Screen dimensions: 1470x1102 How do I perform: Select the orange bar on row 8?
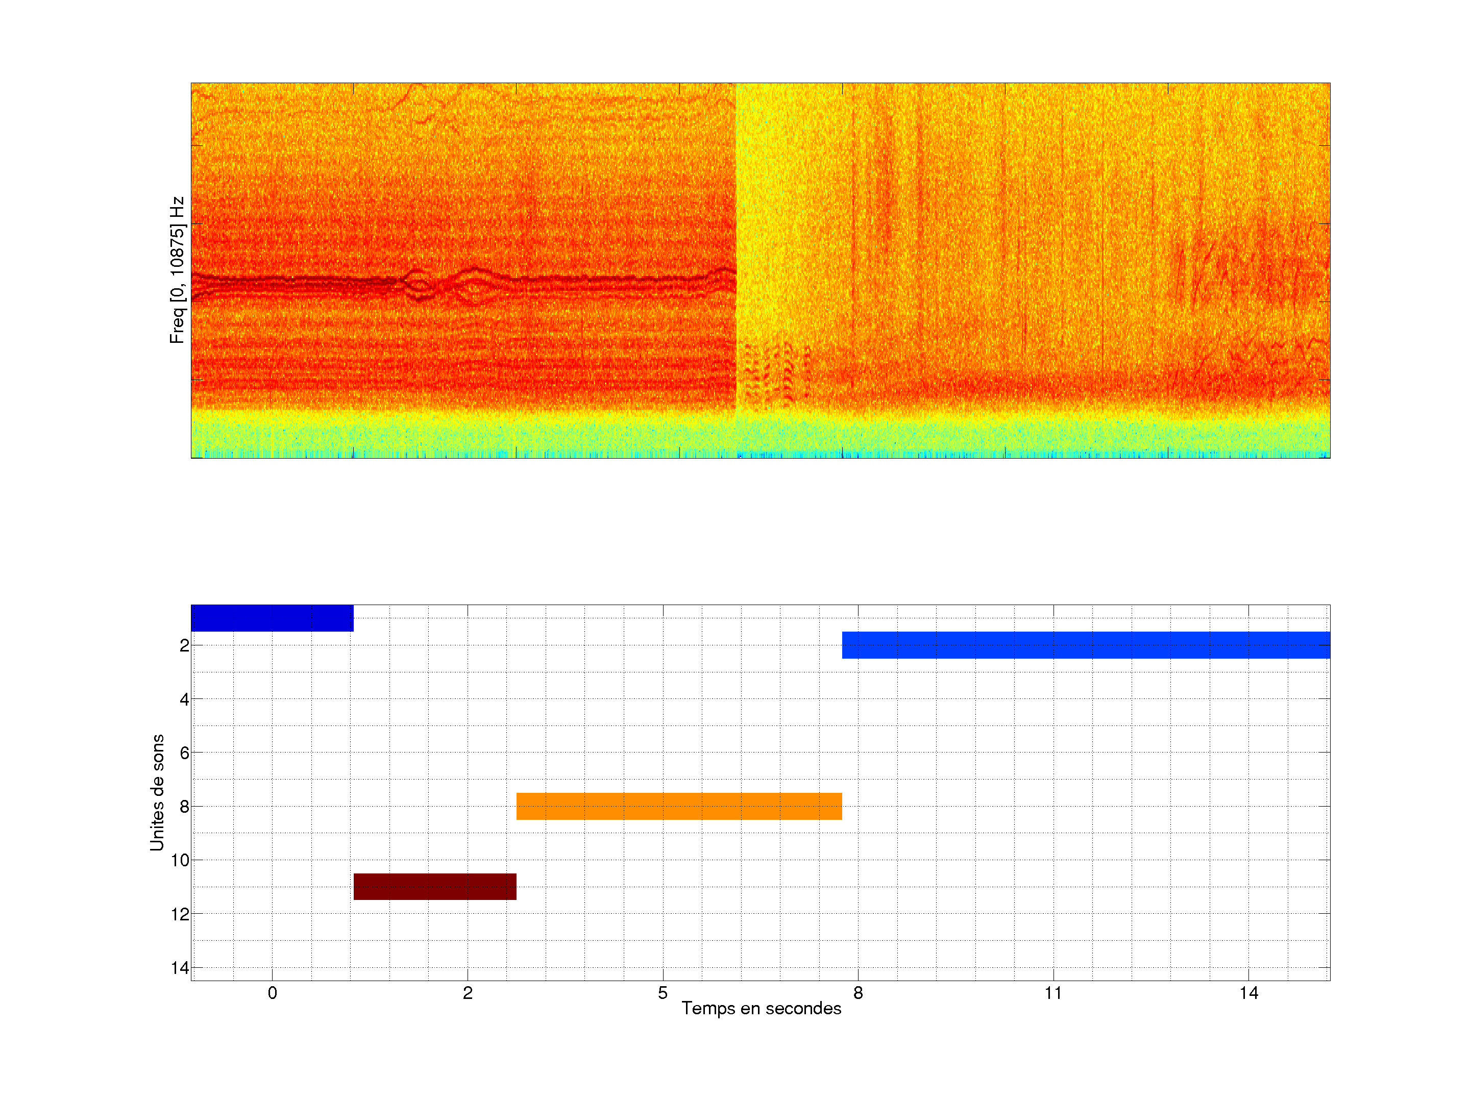pos(678,806)
